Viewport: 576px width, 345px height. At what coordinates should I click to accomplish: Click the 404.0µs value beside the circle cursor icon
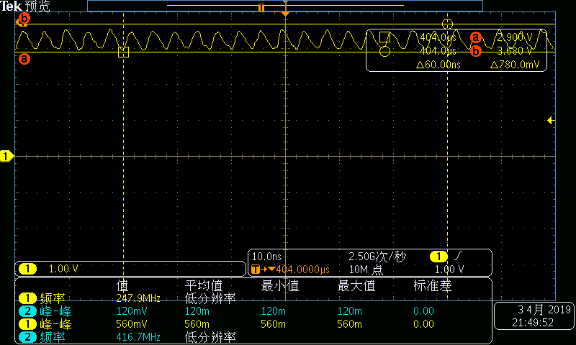(x=438, y=51)
